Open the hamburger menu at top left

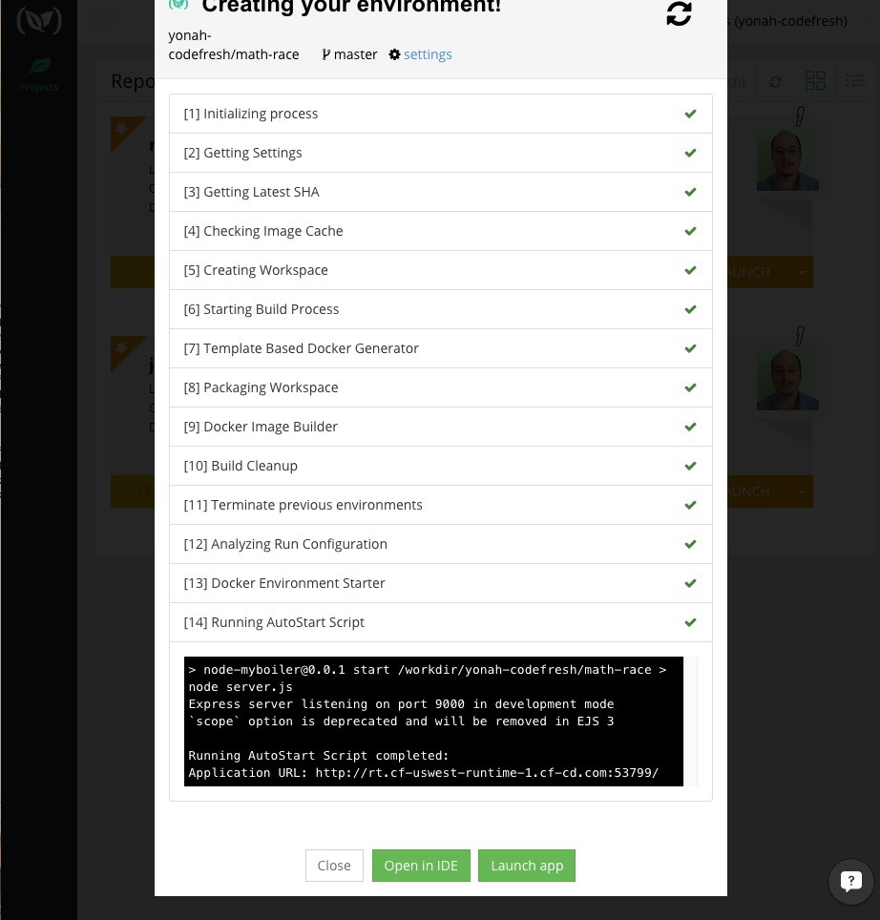coord(105,17)
